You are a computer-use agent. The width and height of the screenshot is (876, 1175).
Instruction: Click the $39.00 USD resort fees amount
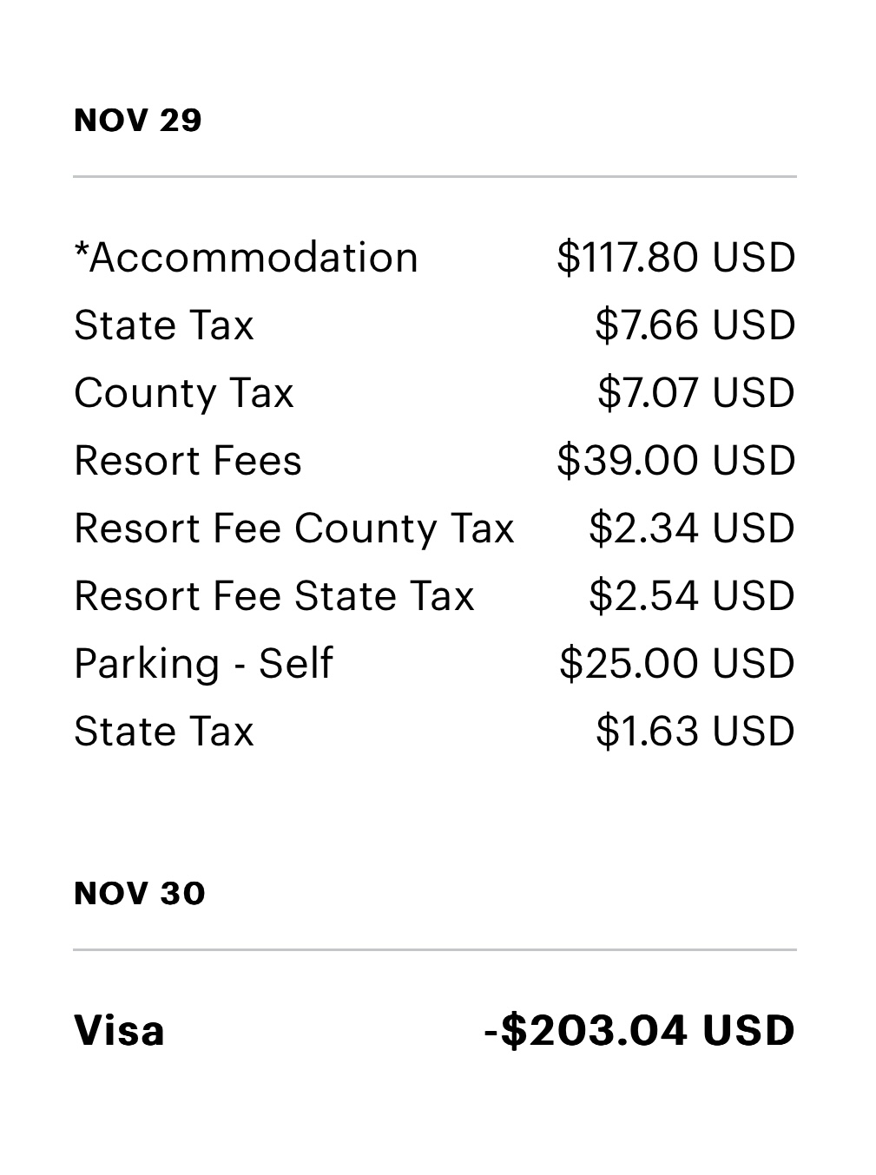point(675,461)
